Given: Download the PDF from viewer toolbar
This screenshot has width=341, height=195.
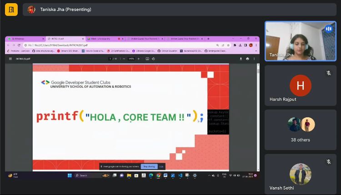Looking at the screenshot, I should click(241, 59).
